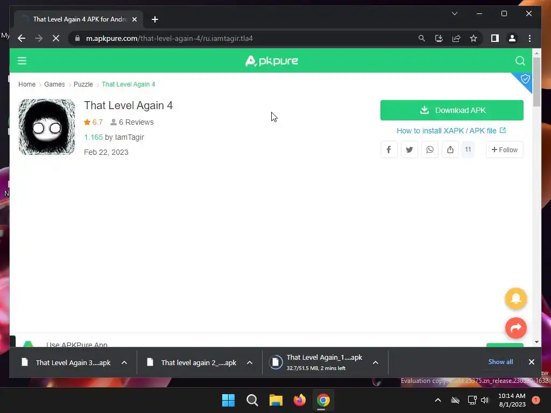Go forward in Chrome

coord(39,38)
